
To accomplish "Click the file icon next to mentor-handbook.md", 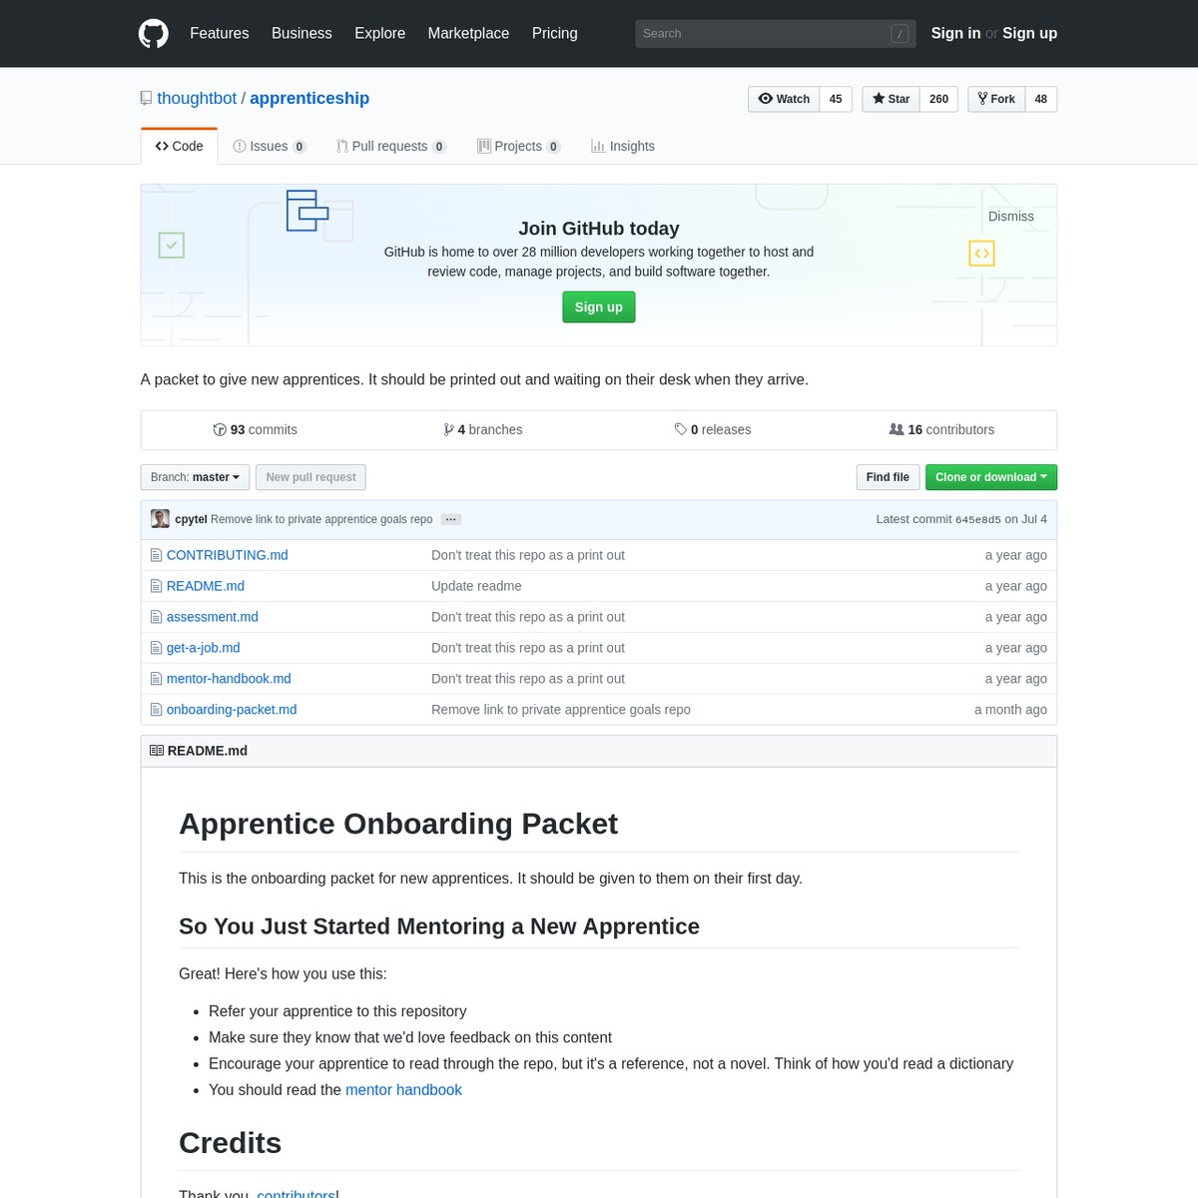I will point(156,679).
